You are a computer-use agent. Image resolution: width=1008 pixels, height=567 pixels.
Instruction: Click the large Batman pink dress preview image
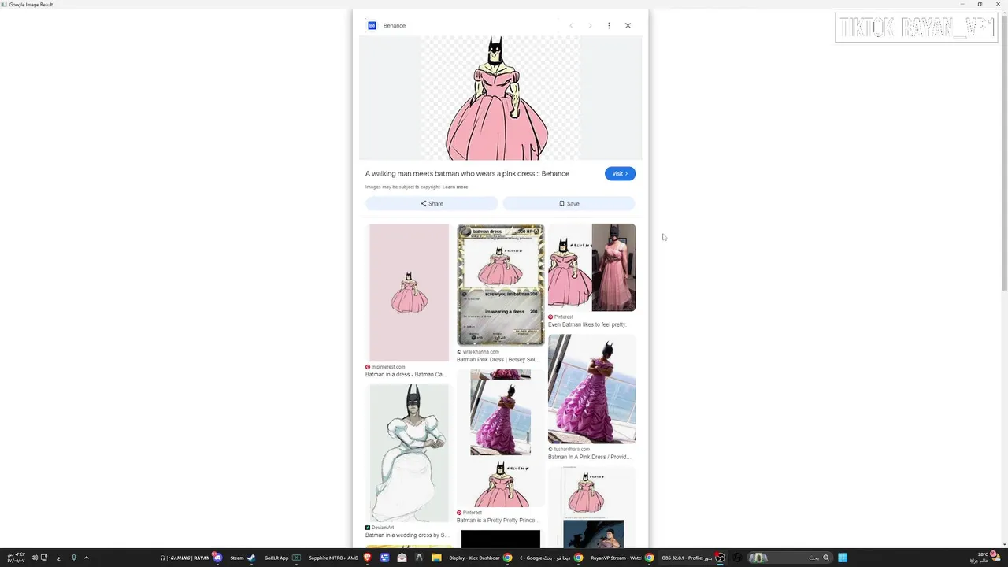coord(500,98)
